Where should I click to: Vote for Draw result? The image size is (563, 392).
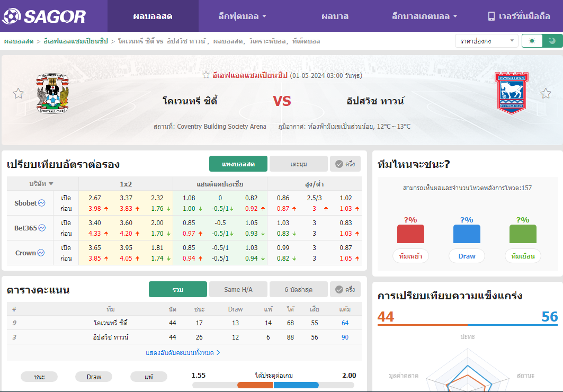tap(467, 256)
